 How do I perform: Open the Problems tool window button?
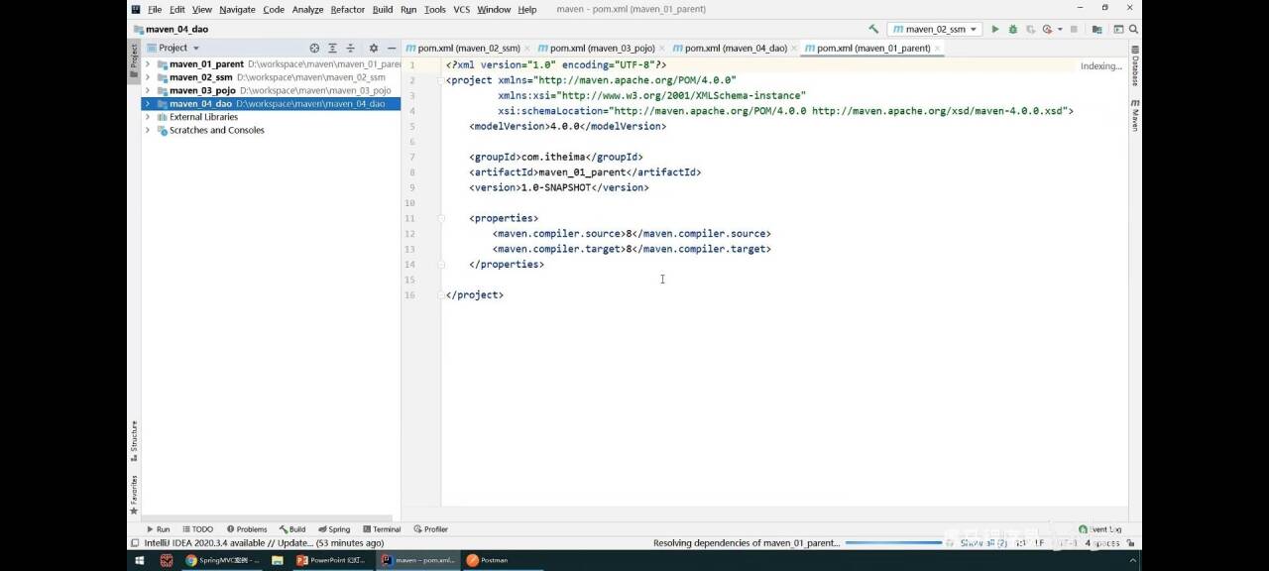pos(247,529)
